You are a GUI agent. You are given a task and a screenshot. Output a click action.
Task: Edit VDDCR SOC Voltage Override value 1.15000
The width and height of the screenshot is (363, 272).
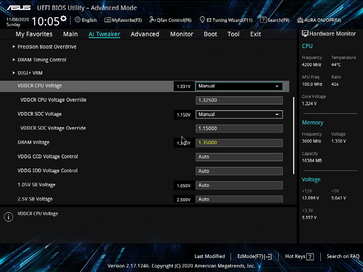point(239,129)
